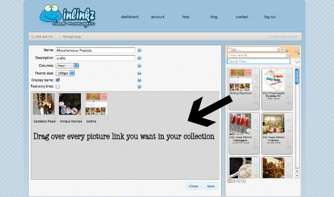Select the Antique Hankies thumbnail in collection
This screenshot has height=197, width=334.
(x=70, y=104)
